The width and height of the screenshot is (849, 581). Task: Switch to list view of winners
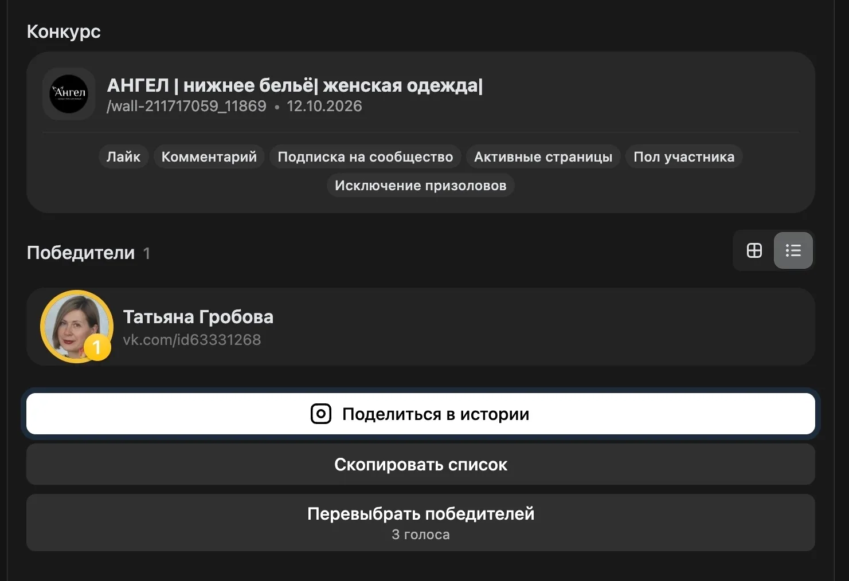pyautogui.click(x=793, y=250)
